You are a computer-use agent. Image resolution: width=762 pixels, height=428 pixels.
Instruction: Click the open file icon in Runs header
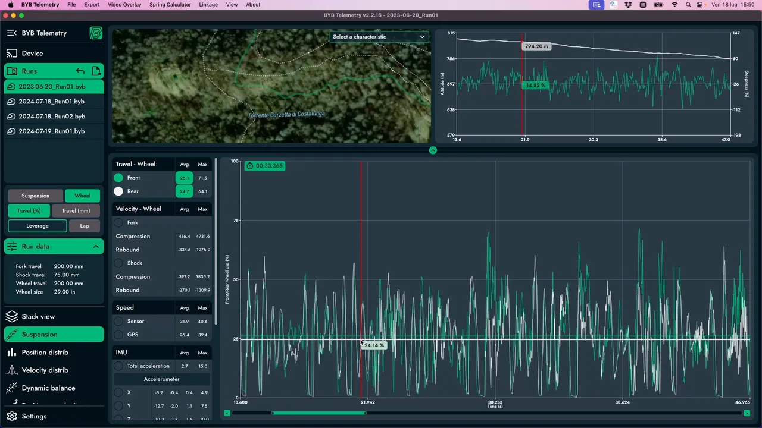[96, 71]
